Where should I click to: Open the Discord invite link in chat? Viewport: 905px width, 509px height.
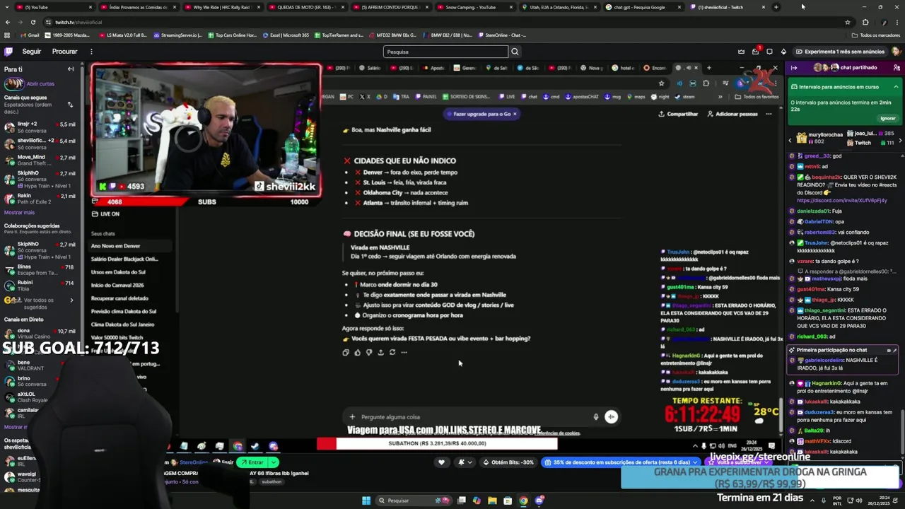pyautogui.click(x=841, y=200)
